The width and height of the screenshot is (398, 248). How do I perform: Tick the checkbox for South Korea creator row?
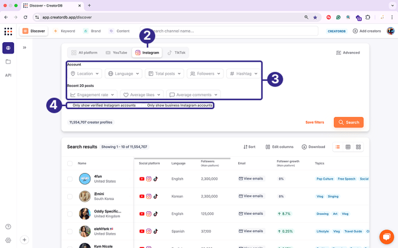(x=70, y=196)
